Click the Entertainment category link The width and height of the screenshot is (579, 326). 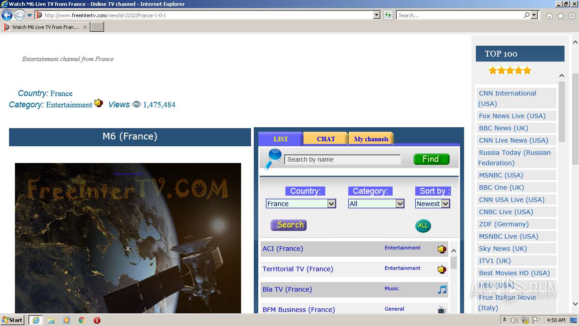pyautogui.click(x=69, y=105)
